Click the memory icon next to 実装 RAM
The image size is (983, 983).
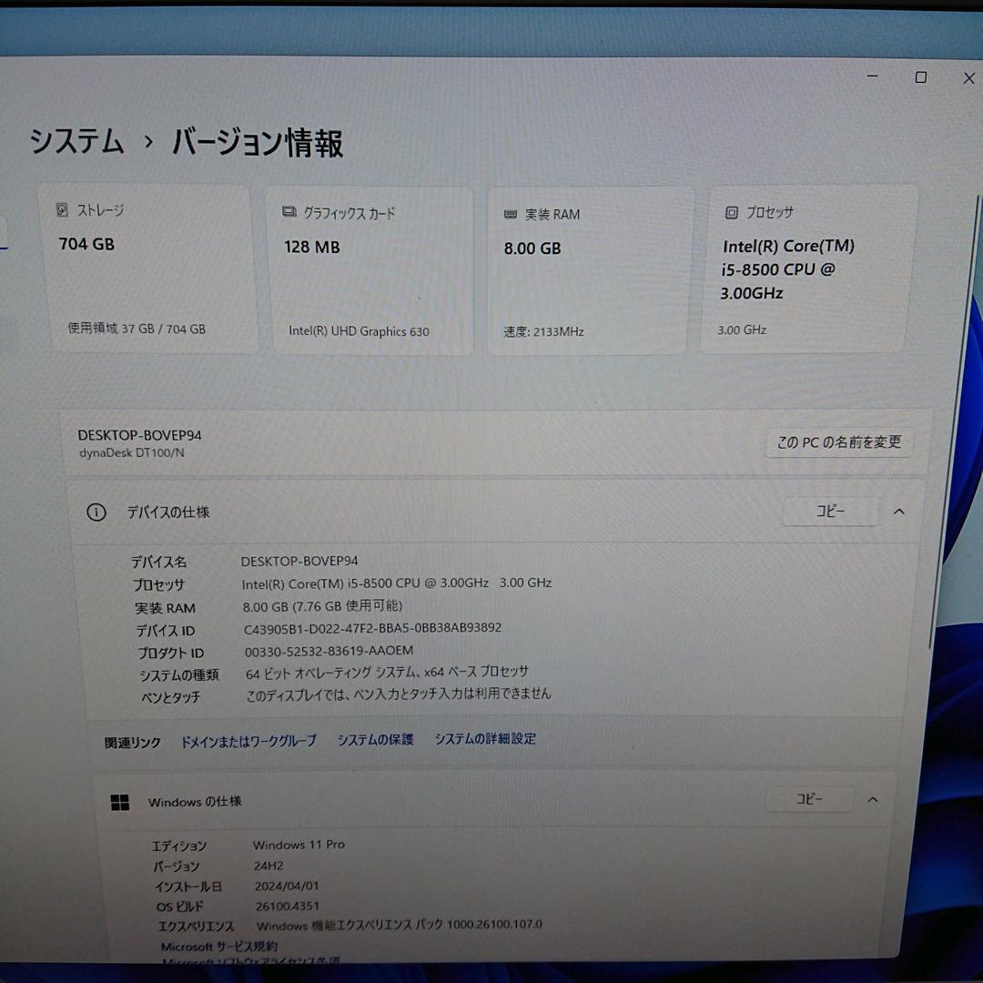(x=511, y=214)
